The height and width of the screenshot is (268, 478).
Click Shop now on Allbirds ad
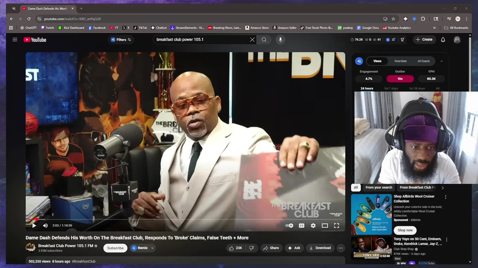click(x=405, y=230)
